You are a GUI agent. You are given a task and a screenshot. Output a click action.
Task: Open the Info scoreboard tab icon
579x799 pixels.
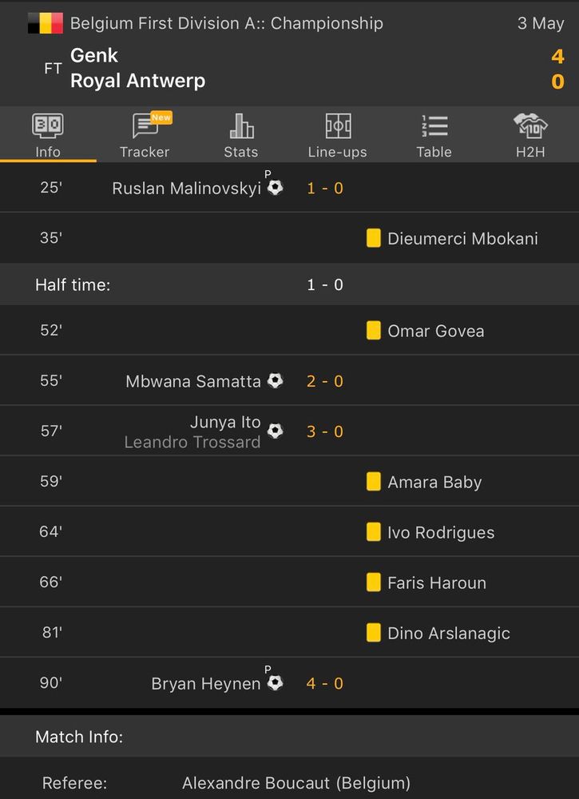(48, 125)
